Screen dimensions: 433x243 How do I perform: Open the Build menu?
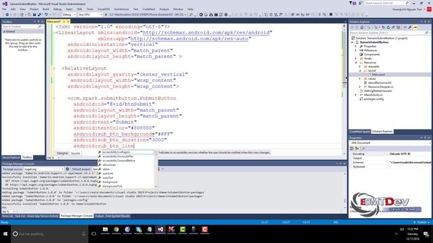pyautogui.click(x=46, y=9)
